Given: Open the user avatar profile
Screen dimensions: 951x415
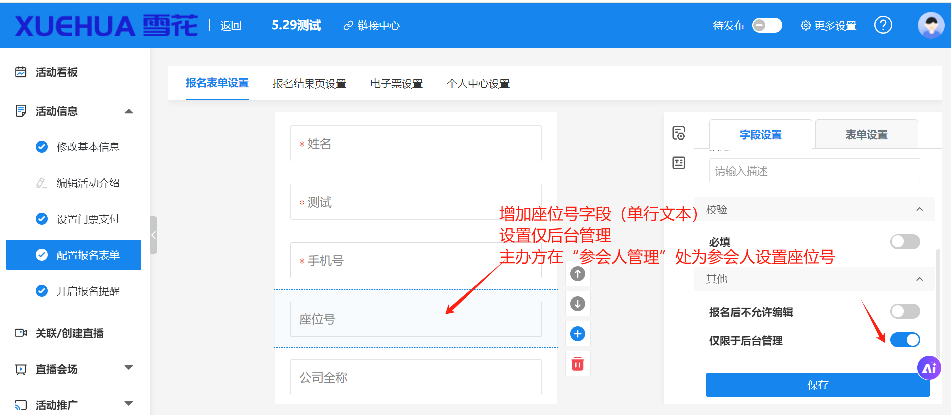Looking at the screenshot, I should pyautogui.click(x=930, y=25).
